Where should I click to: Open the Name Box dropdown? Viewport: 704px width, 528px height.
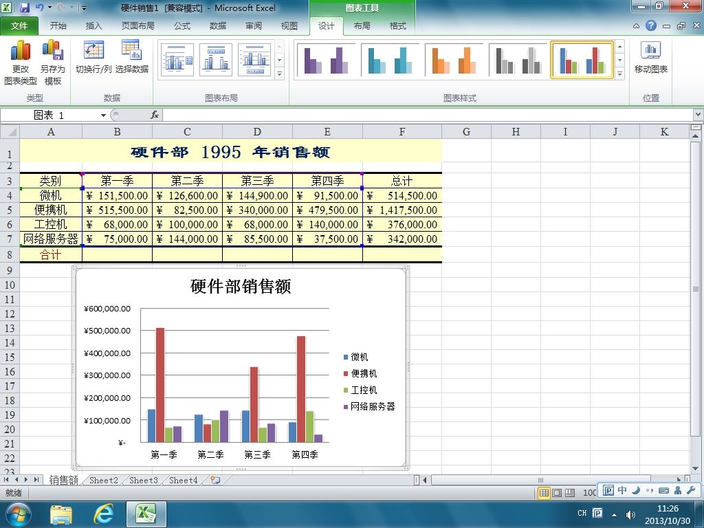pos(103,115)
